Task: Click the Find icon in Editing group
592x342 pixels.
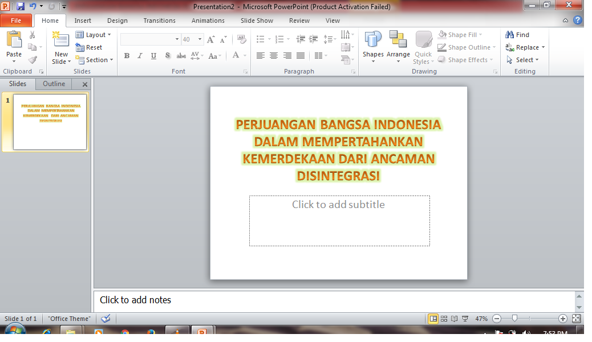Action: click(x=517, y=35)
